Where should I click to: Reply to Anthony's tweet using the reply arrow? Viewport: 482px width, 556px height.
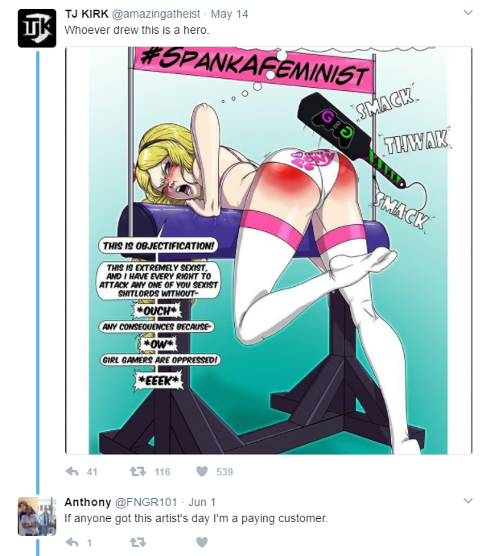pos(72,542)
